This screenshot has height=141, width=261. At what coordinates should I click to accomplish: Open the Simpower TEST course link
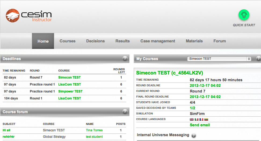[x=70, y=91]
